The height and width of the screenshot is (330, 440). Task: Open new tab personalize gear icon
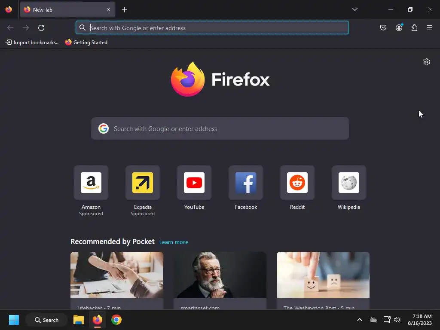pyautogui.click(x=427, y=62)
